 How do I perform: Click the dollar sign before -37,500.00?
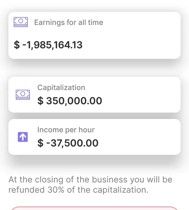[x=40, y=143]
